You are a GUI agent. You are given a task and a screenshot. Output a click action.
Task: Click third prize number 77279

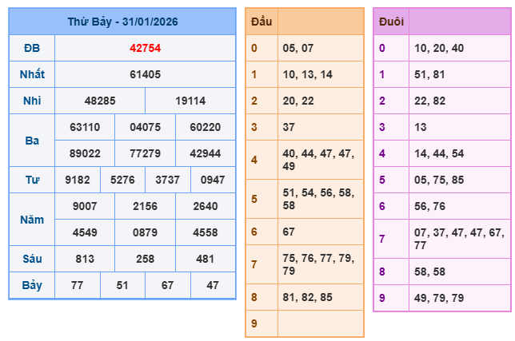pyautogui.click(x=145, y=153)
